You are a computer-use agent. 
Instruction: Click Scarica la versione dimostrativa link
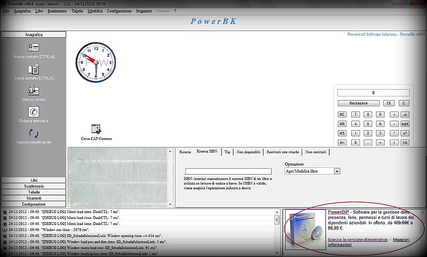(357, 239)
